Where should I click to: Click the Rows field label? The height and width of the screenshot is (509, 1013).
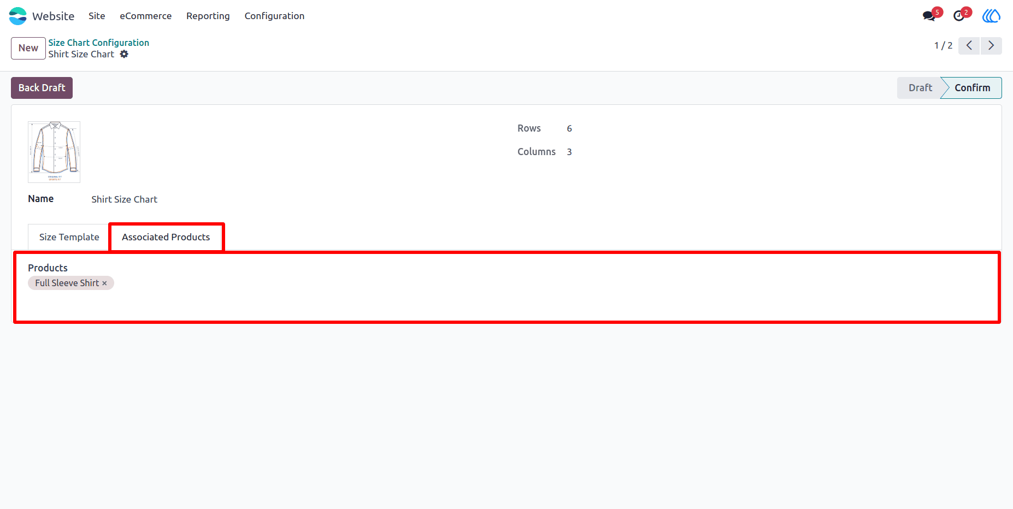tap(529, 128)
